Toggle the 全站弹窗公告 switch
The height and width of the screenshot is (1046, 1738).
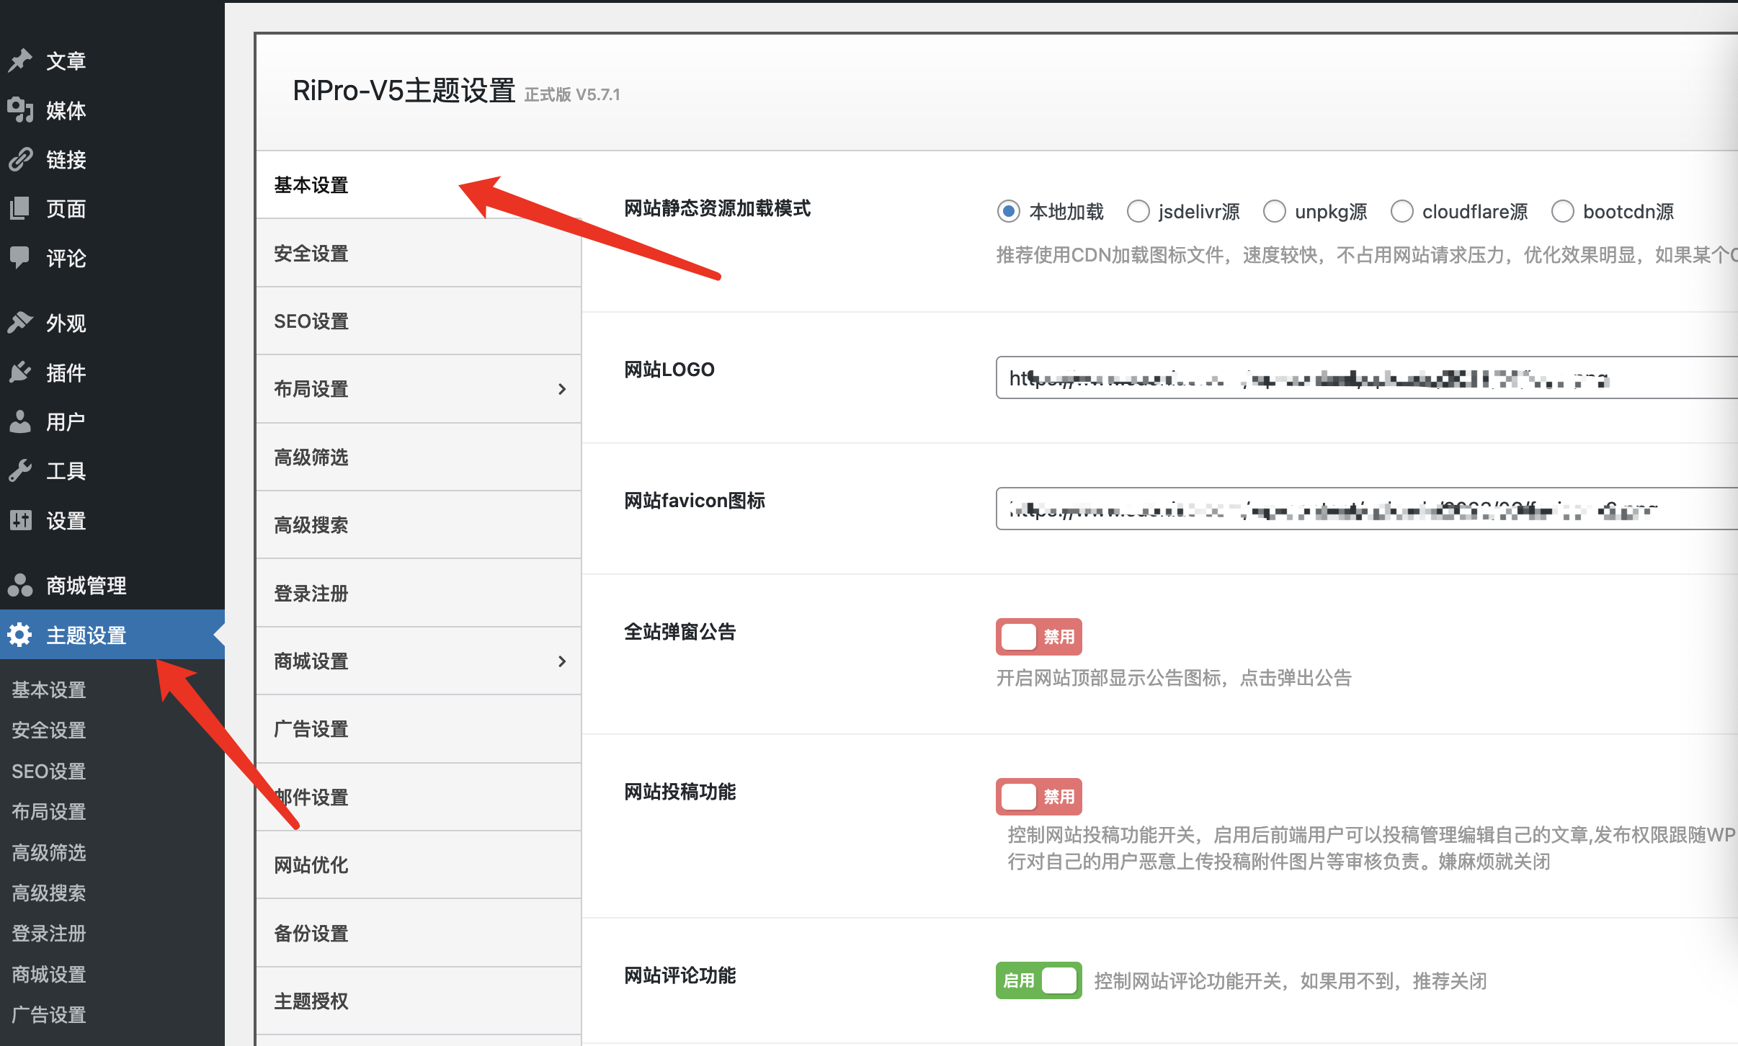pos(1039,637)
